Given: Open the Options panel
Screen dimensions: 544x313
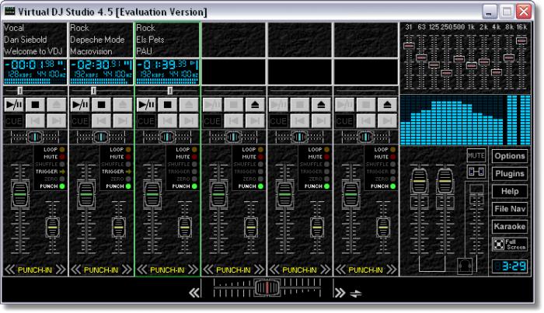Looking at the screenshot, I should click(x=509, y=156).
